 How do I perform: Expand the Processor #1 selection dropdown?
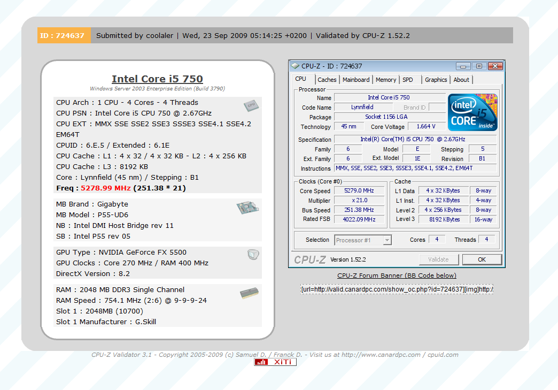point(387,240)
